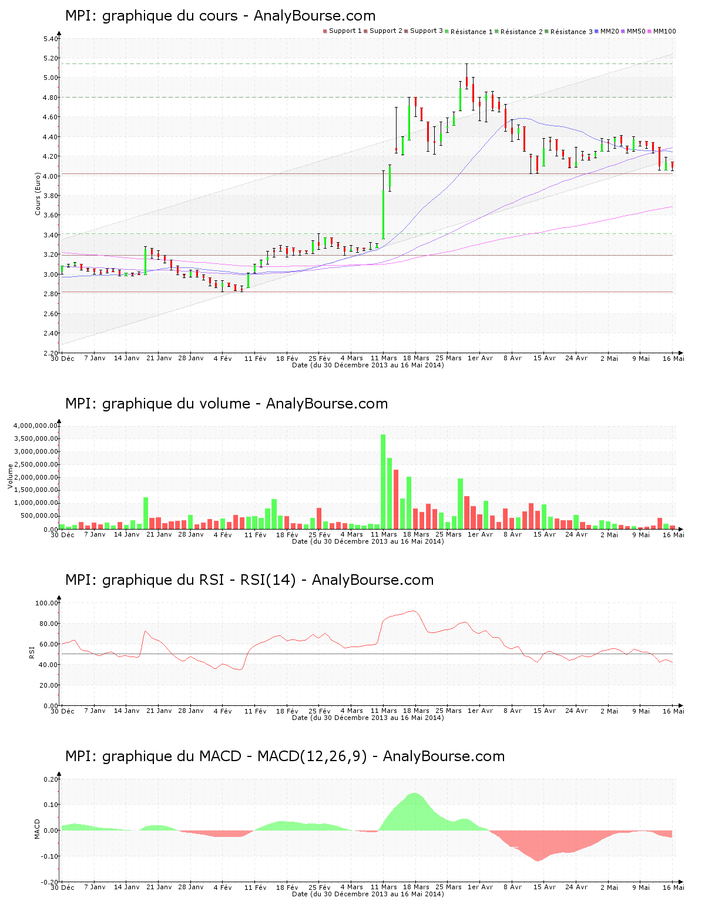Click the rotated 'RSI' axis title
The height and width of the screenshot is (911, 705).
(x=32, y=652)
